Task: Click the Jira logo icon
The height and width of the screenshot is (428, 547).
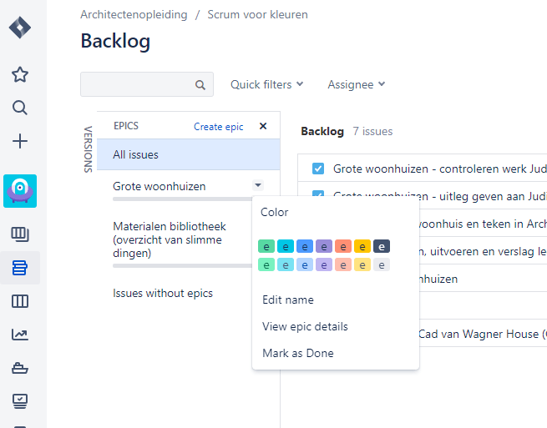Action: click(x=20, y=28)
